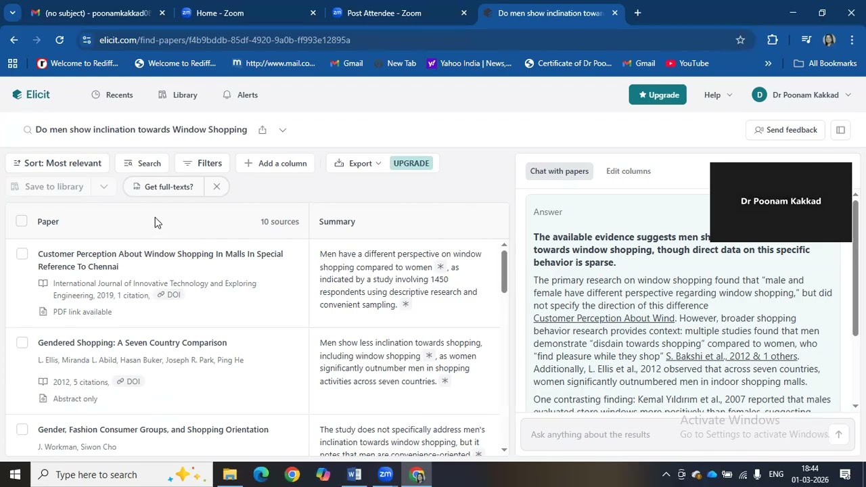Image resolution: width=866 pixels, height=487 pixels.
Task: Click send arrow in chat input
Action: point(838,434)
